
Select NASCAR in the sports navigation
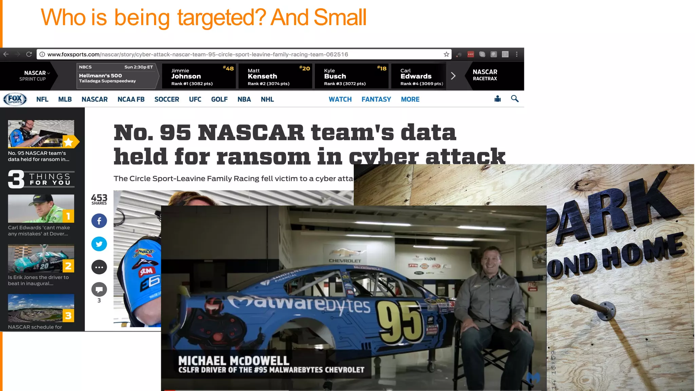click(94, 99)
